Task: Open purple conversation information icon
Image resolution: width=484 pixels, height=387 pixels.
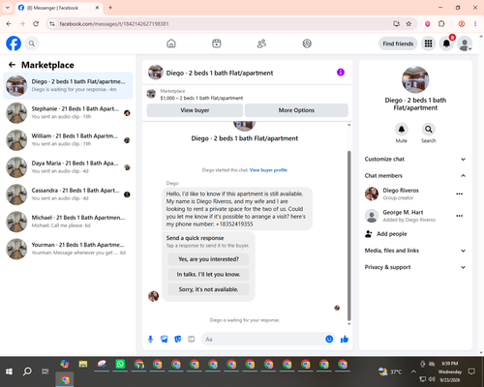Action: pos(341,73)
